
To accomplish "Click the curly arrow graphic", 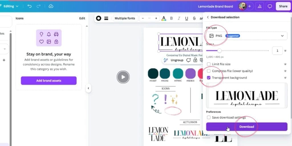I will point(156,109).
